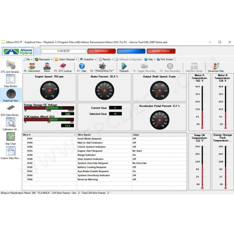Click the Wire Name column header
The image size is (234, 234).
[104, 135]
